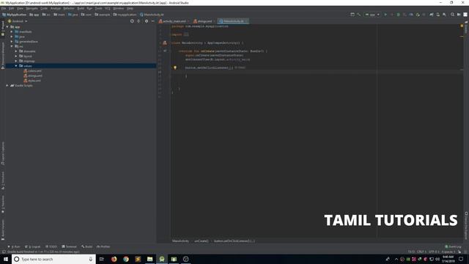Open the File menu
The height and width of the screenshot is (264, 469).
coord(4,8)
